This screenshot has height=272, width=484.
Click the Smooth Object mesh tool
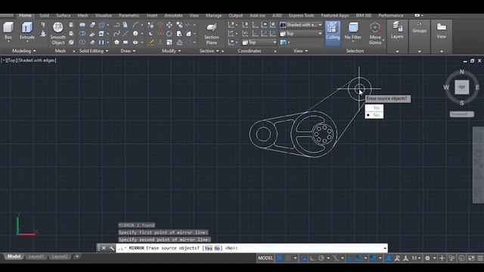pyautogui.click(x=57, y=33)
